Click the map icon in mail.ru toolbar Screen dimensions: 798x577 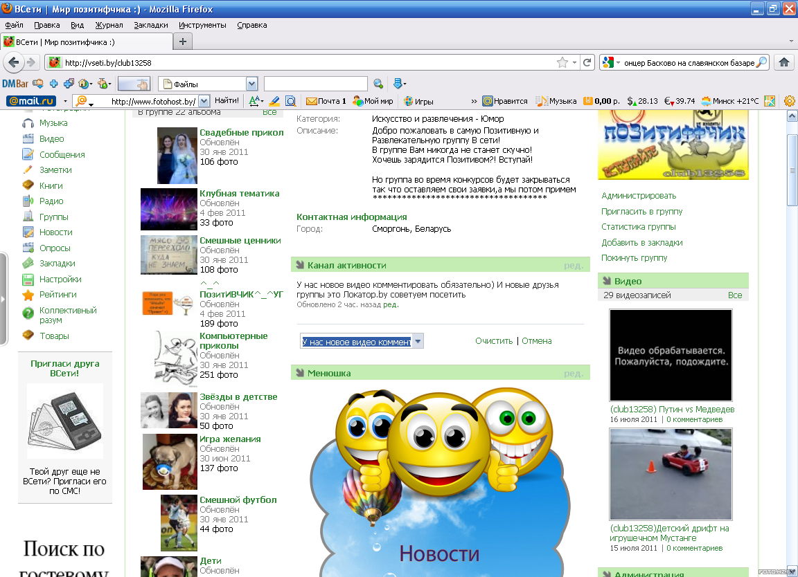point(770,100)
